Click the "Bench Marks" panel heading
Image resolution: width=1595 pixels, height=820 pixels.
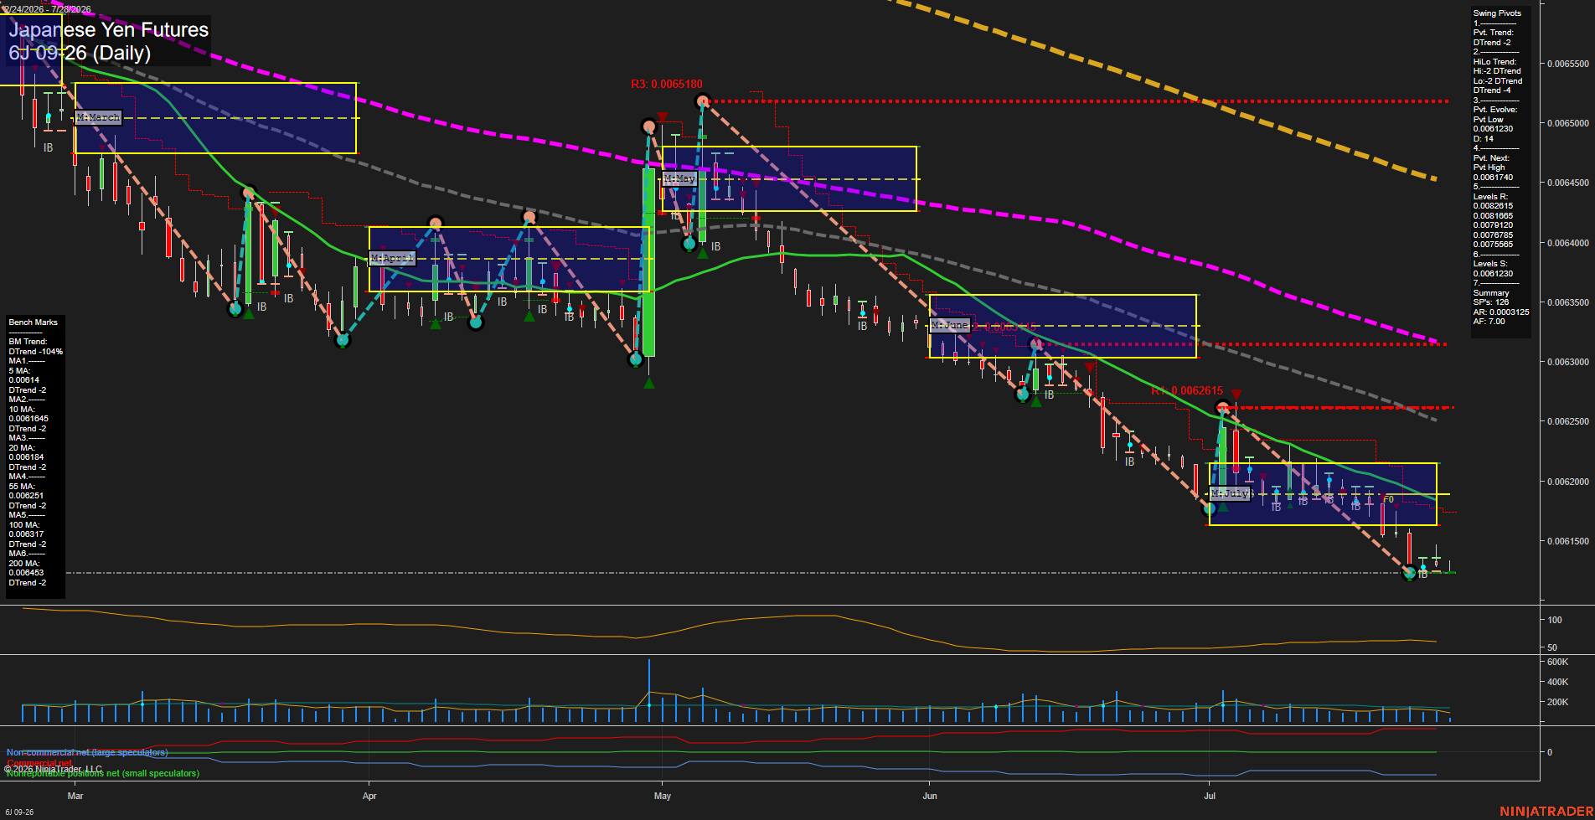click(x=34, y=322)
